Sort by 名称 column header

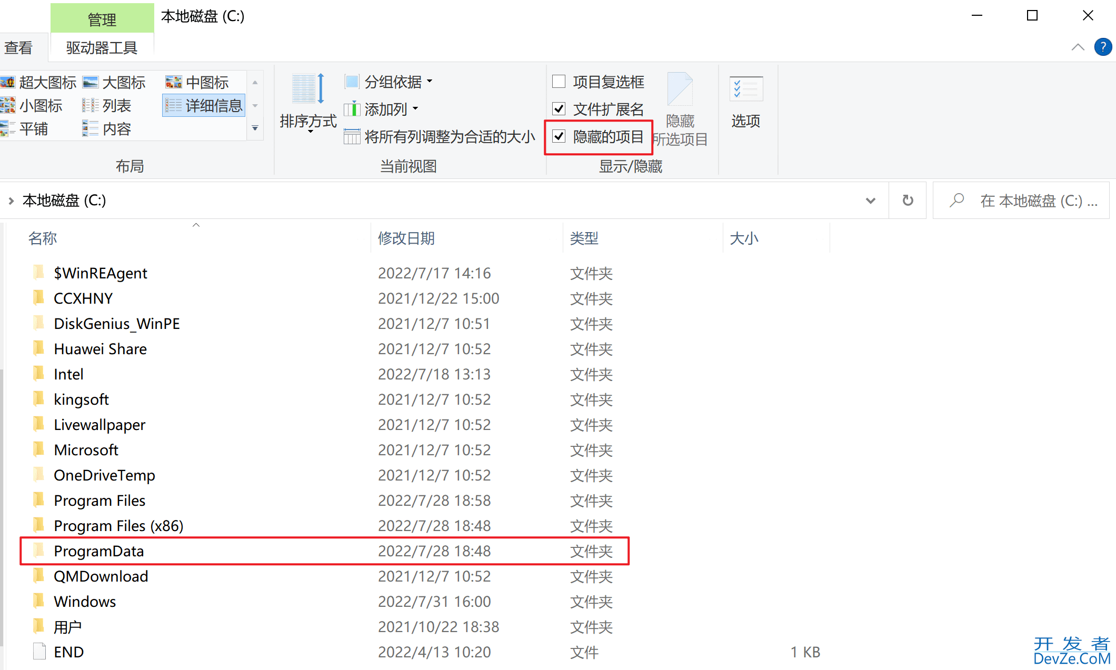coord(43,238)
